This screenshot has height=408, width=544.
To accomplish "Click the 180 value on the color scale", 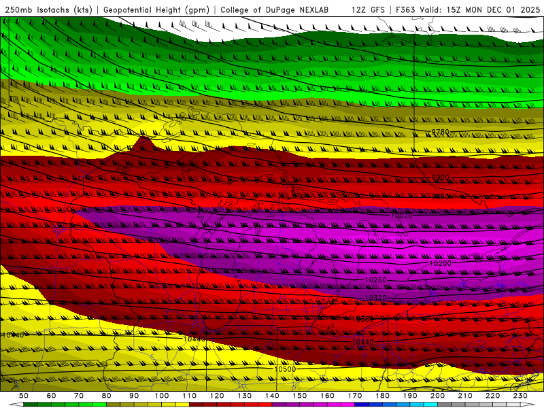I will [x=382, y=396].
